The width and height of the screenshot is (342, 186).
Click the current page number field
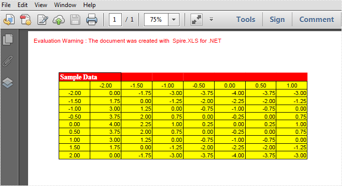[x=115, y=20]
